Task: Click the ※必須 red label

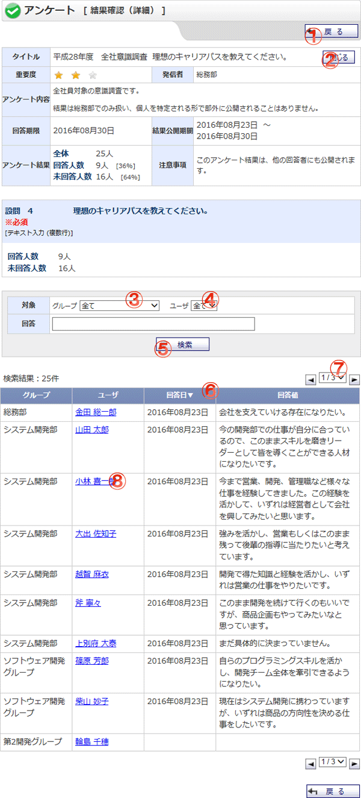Action: [17, 222]
